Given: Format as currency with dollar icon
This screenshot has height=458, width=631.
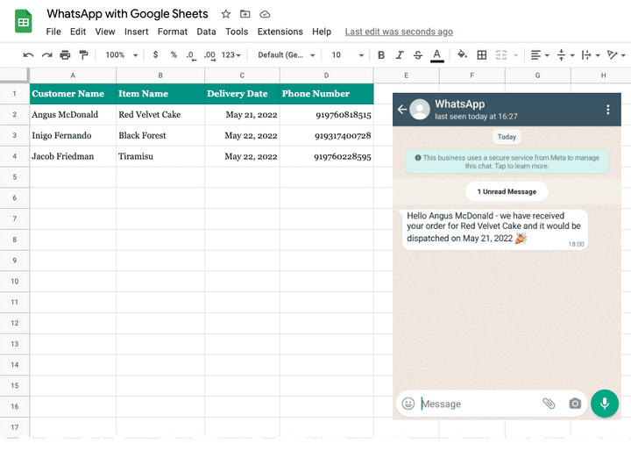Looking at the screenshot, I should pos(155,54).
